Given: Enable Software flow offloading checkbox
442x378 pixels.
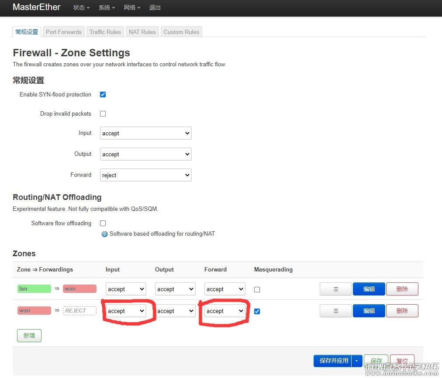Looking at the screenshot, I should (x=103, y=223).
